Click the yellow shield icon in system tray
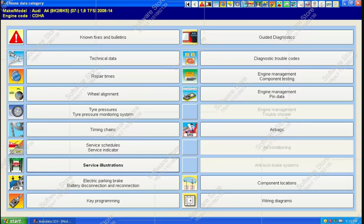 (x=325, y=221)
